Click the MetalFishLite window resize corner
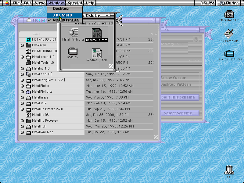Viewport: 244px width, 183px height. (111, 66)
